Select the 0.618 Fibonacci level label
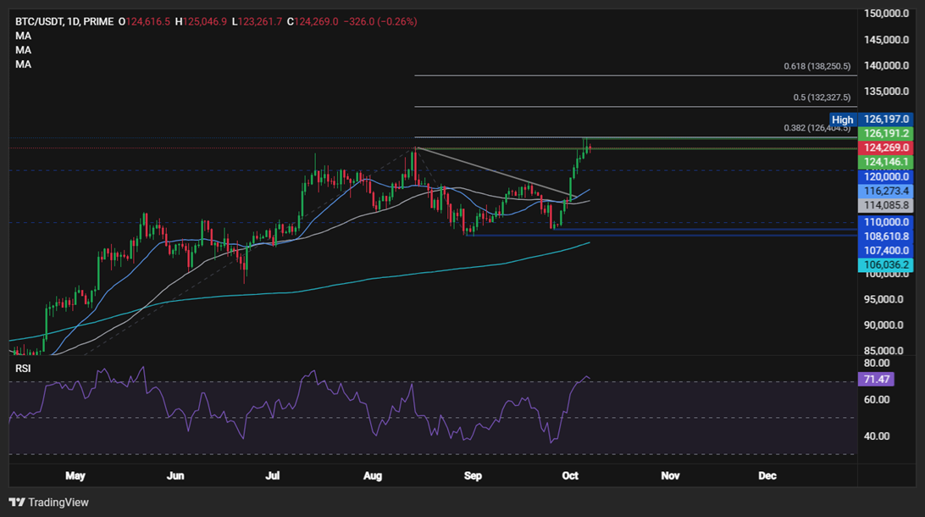The image size is (925, 517). click(817, 66)
